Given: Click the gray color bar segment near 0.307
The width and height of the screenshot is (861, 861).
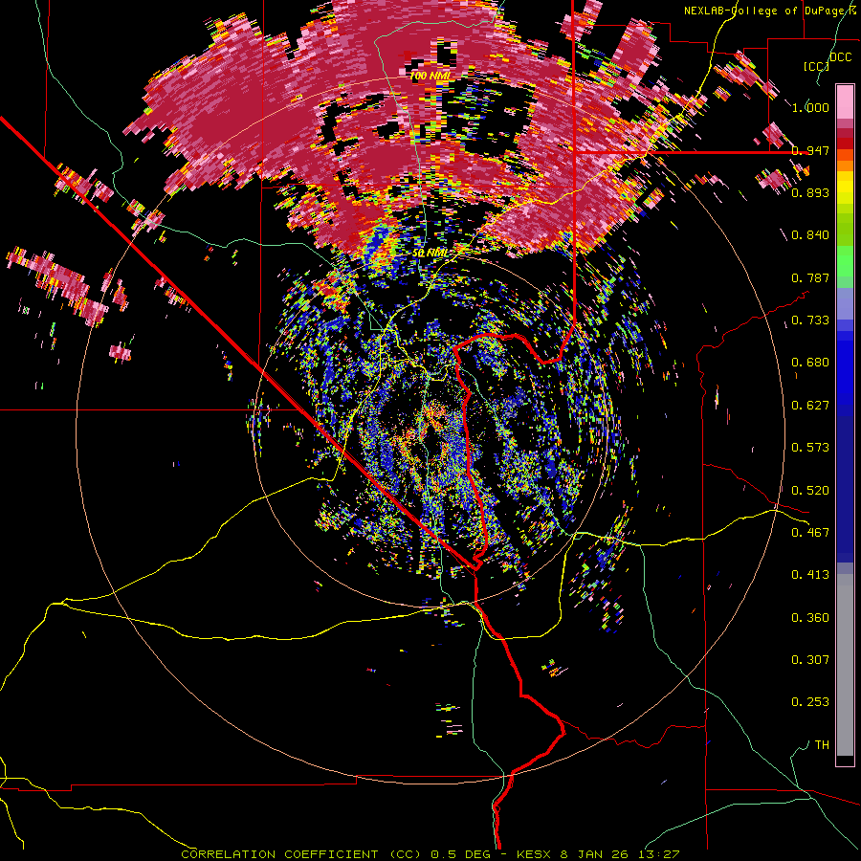Looking at the screenshot, I should pyautogui.click(x=845, y=665).
